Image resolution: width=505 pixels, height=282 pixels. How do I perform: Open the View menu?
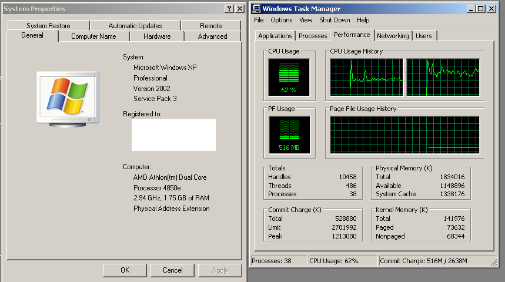point(306,20)
